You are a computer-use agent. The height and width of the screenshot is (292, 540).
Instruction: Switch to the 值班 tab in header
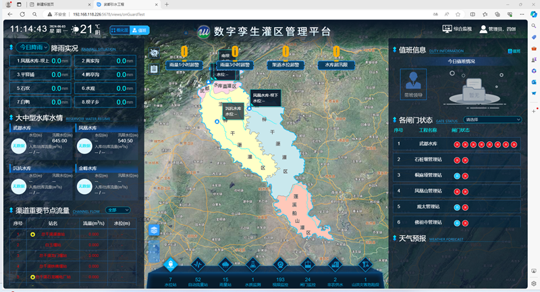(139, 30)
